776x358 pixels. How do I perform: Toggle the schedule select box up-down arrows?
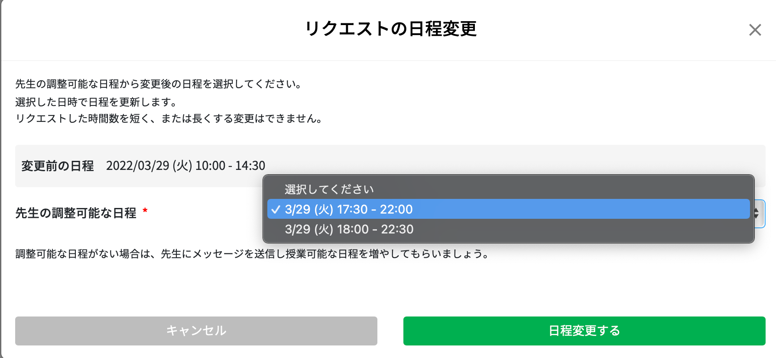pos(756,213)
